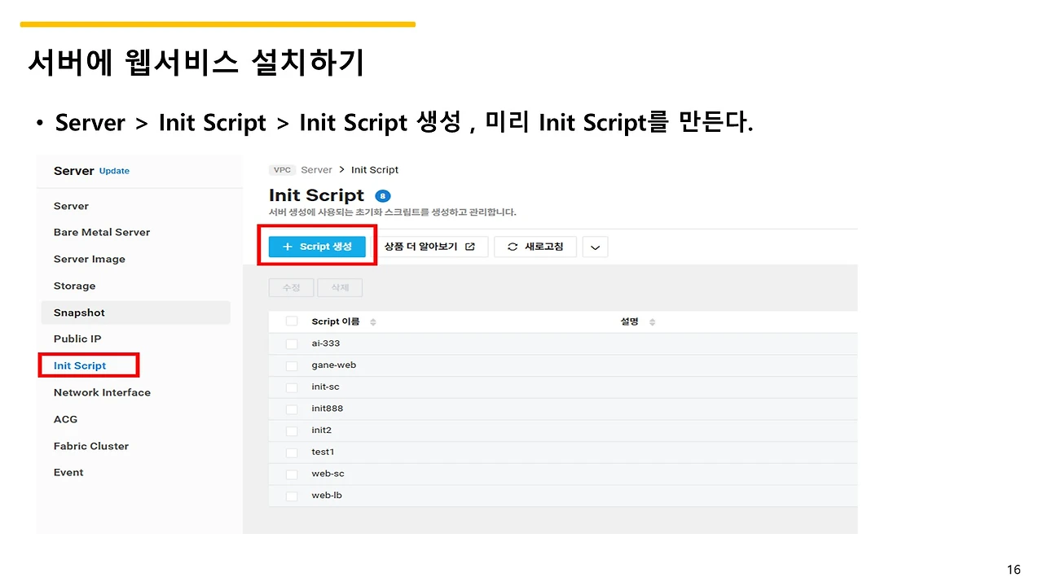Click the test1 script name
The height and width of the screenshot is (586, 1043).
(x=323, y=452)
